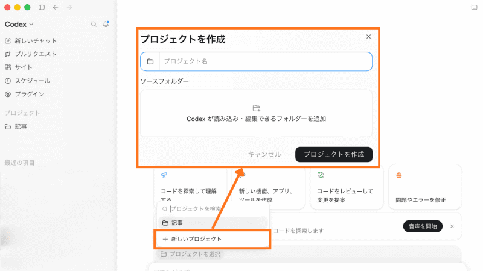Go back with the left arrow
Viewport: 483px width, 271px height.
pos(56,7)
